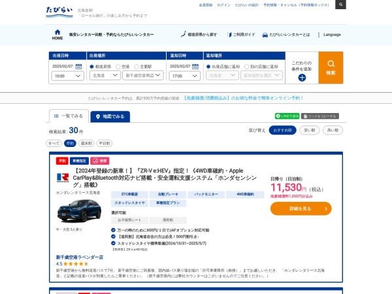Click the 4.5 star rating
The image size is (392, 294).
[x=72, y=264]
